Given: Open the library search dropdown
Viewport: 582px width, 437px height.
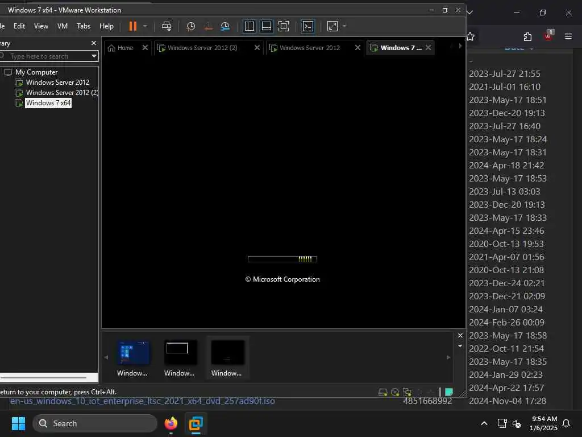Looking at the screenshot, I should pyautogui.click(x=94, y=56).
